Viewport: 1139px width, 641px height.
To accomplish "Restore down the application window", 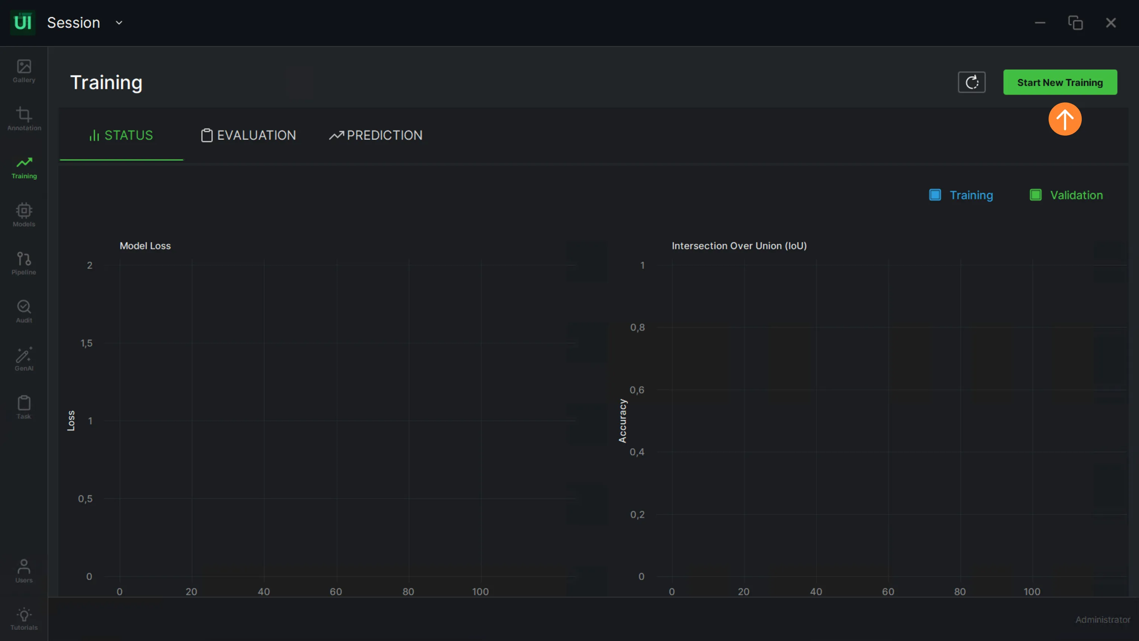I will click(1075, 23).
